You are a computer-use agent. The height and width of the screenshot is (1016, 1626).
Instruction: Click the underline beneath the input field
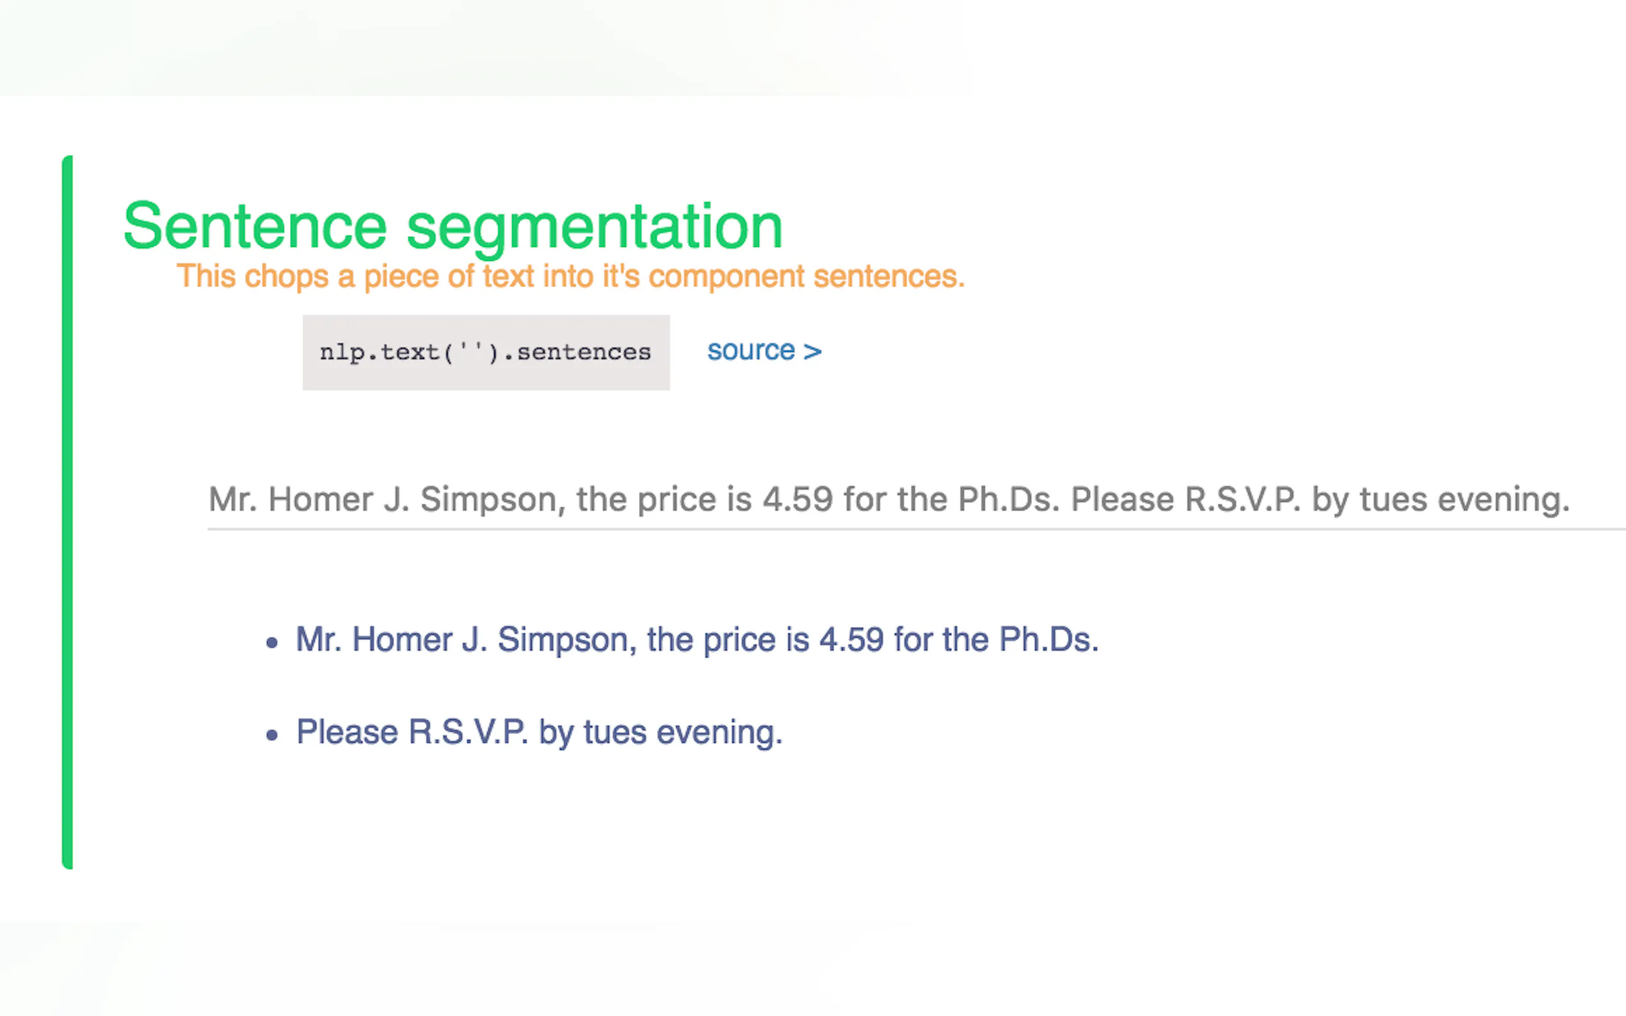coord(914,529)
